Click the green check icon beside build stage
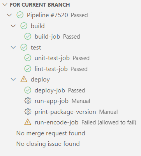The width and height of the screenshot is (141, 156). (24, 26)
